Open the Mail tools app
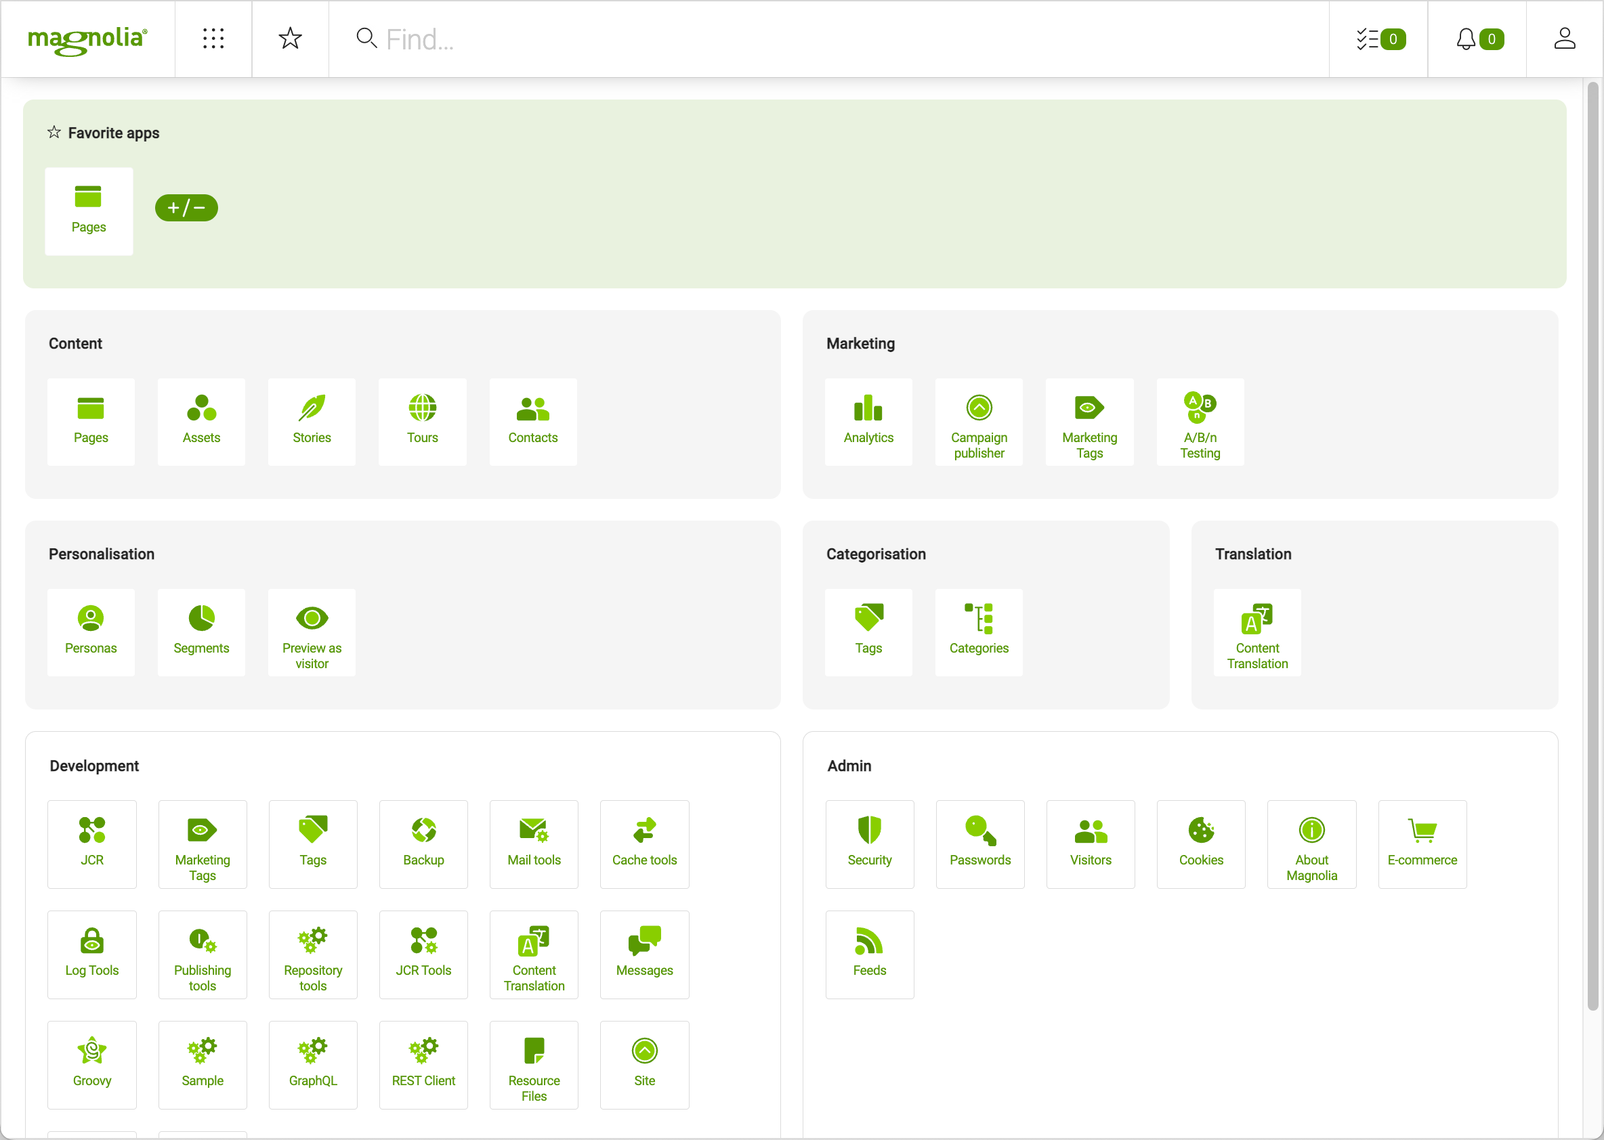This screenshot has width=1604, height=1140. [534, 844]
